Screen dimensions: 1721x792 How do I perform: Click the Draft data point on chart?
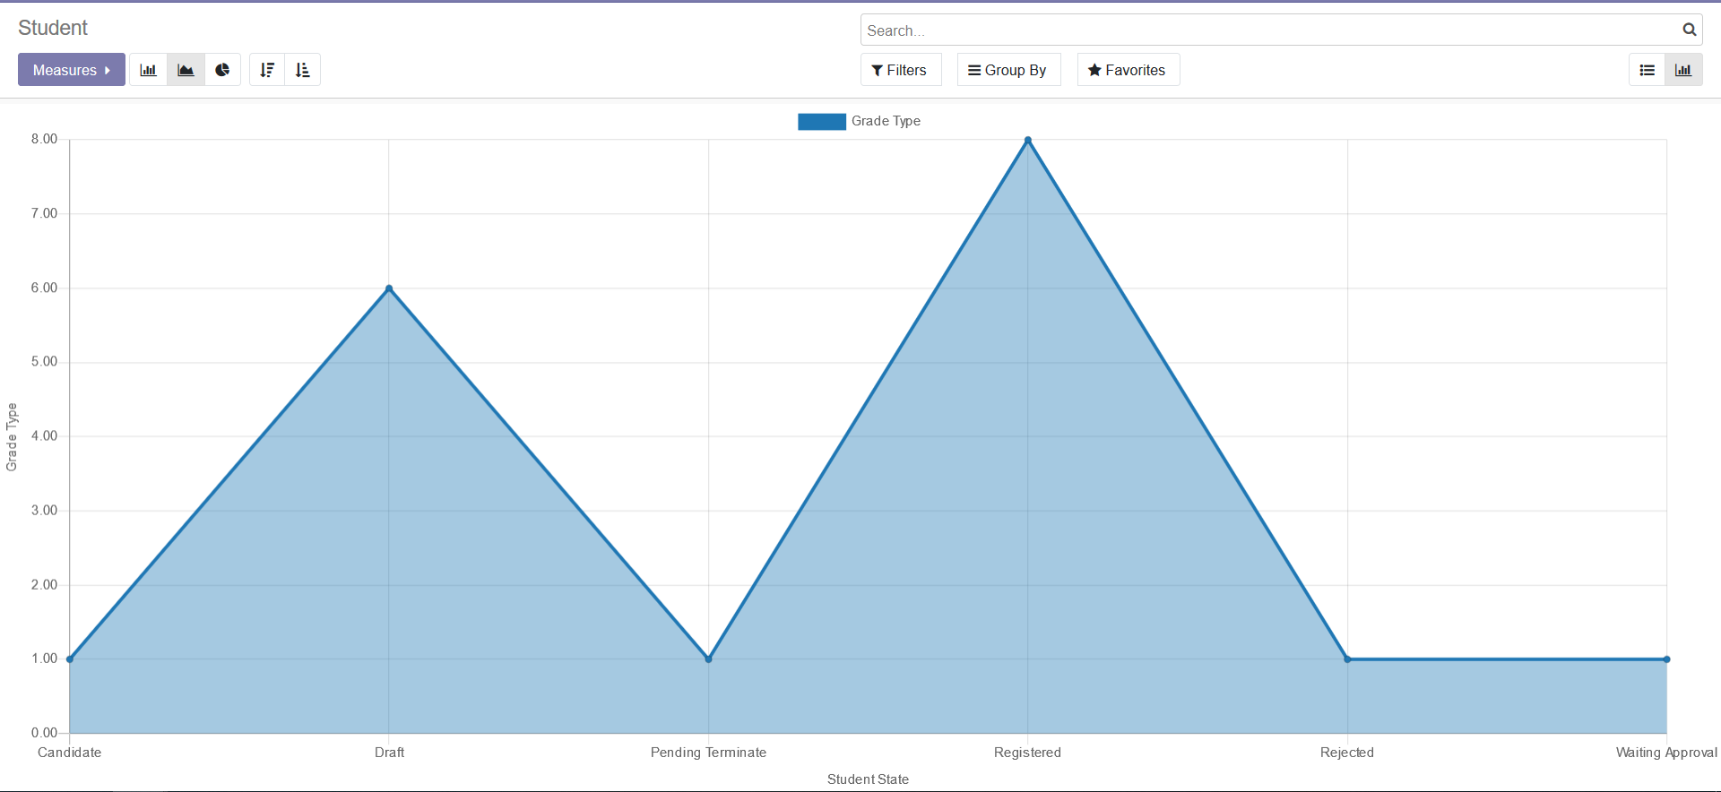click(x=389, y=288)
